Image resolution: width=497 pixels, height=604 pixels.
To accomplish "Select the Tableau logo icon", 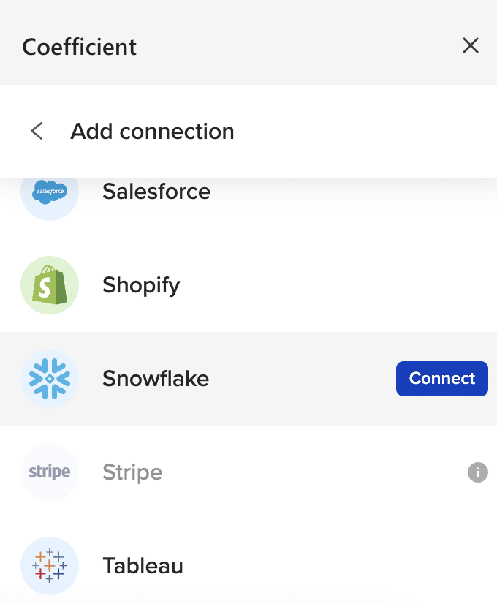I will click(x=50, y=565).
